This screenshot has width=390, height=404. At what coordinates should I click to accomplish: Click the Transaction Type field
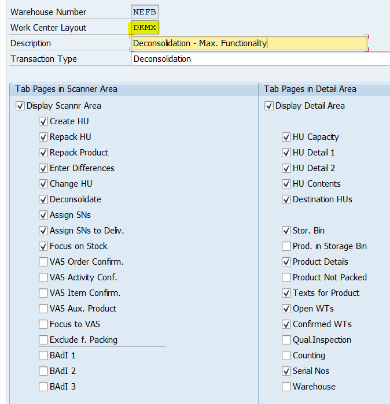pyautogui.click(x=260, y=59)
